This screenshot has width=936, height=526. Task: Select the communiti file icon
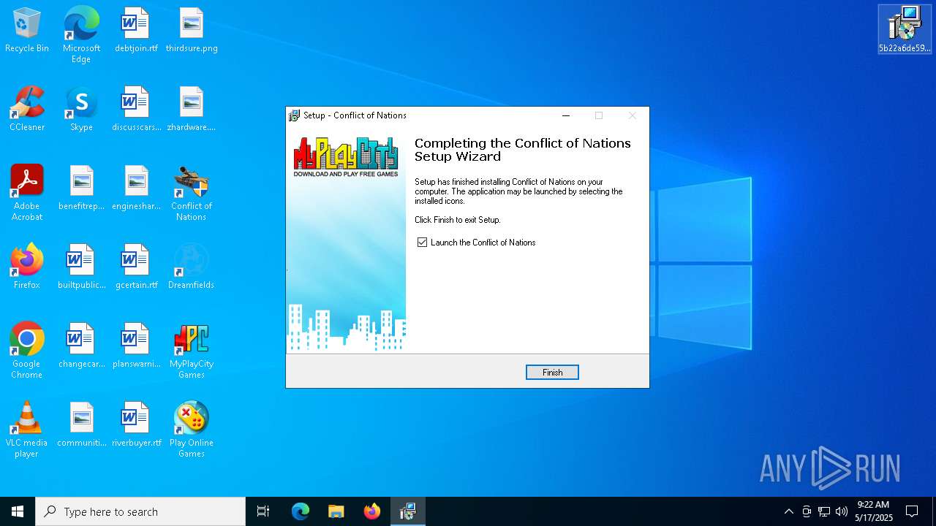[81, 425]
